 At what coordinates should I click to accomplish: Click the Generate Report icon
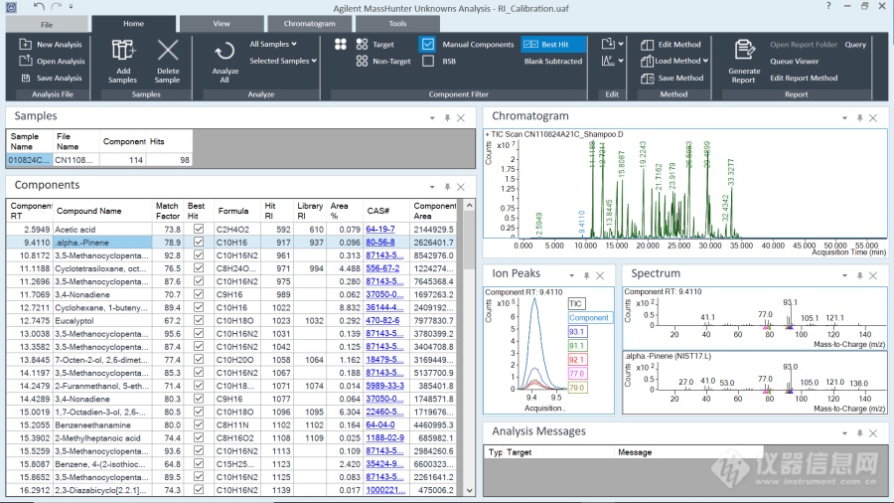744,50
